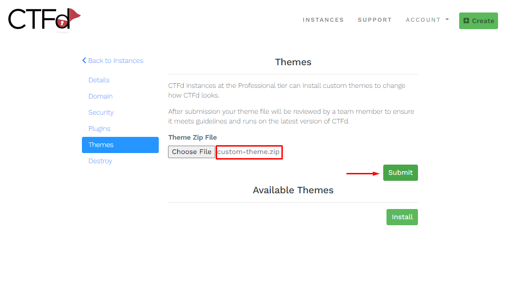Screen dimensions: 511x283
Task: Click the Theme Zip File label
Action: point(193,137)
